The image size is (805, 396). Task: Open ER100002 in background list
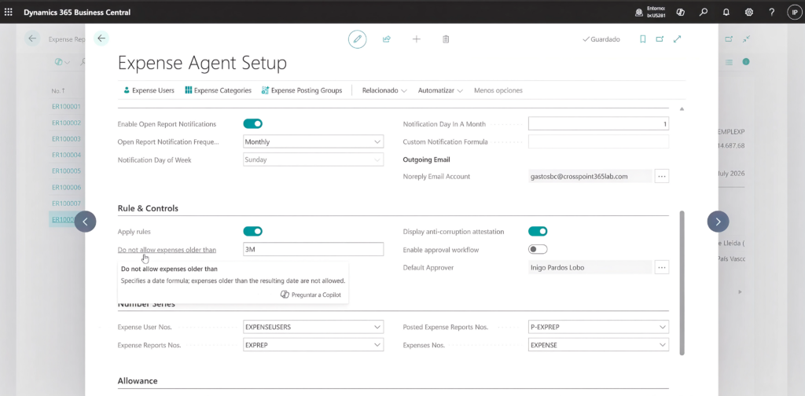tap(66, 123)
